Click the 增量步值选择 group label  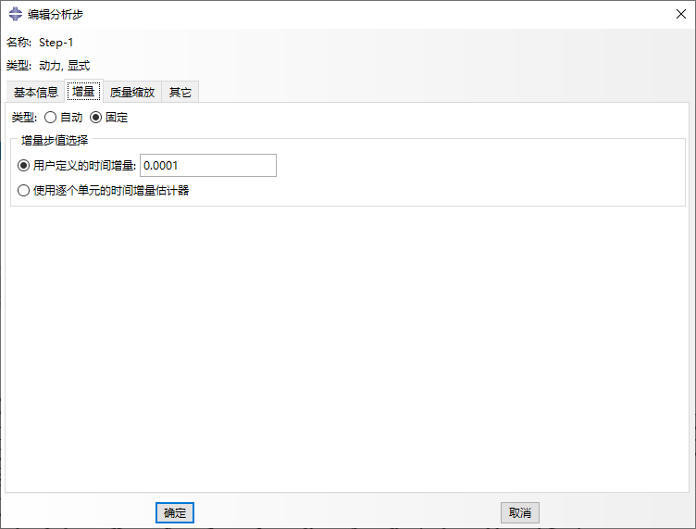(x=55, y=140)
